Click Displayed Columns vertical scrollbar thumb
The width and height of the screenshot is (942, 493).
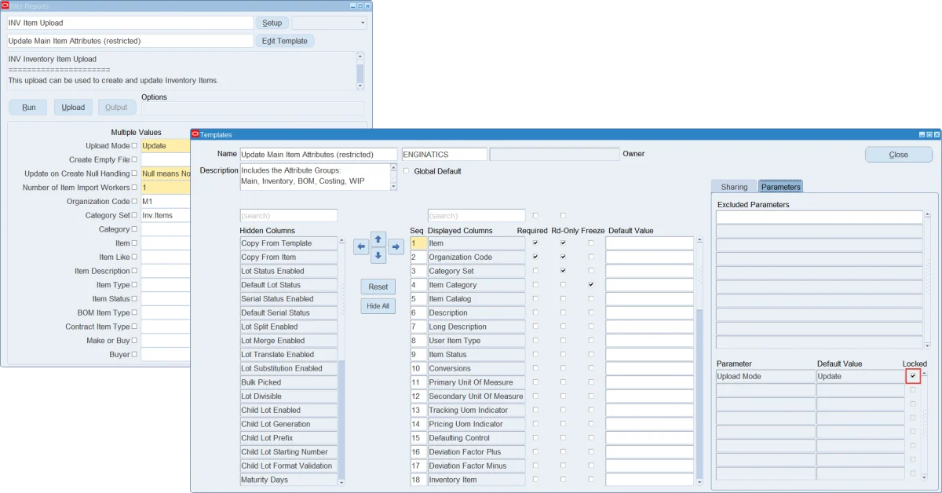click(x=699, y=393)
